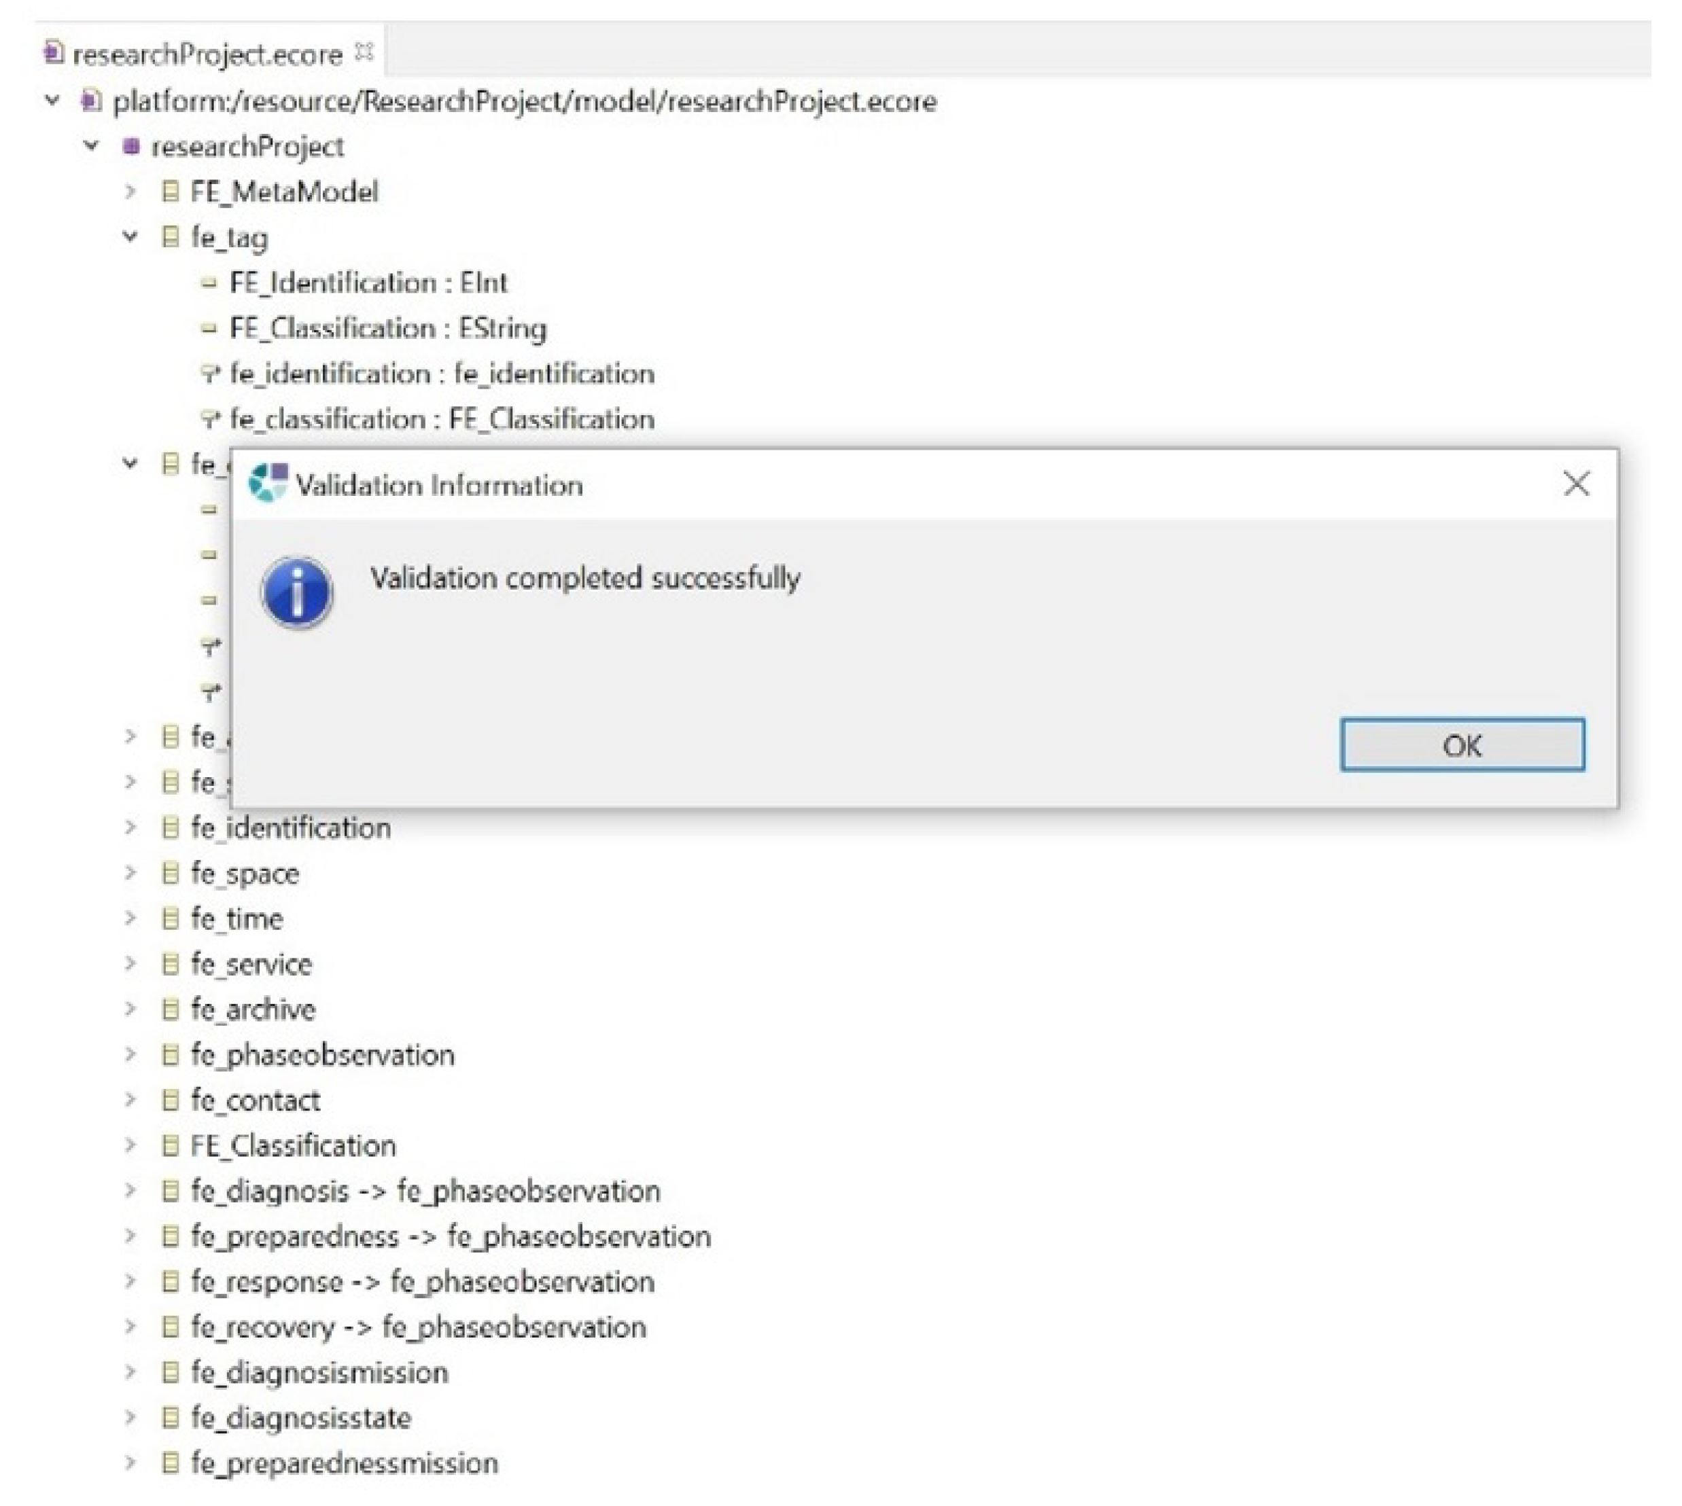Click the fe_archive class icon

point(170,1009)
